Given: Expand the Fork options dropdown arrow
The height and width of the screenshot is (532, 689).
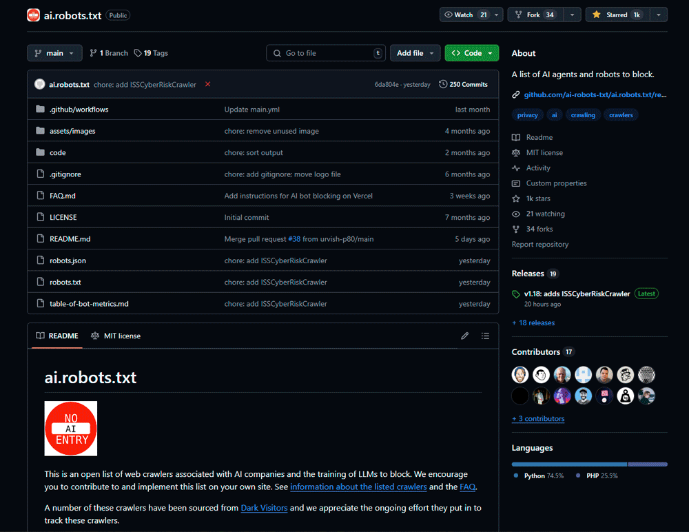Looking at the screenshot, I should (x=572, y=15).
